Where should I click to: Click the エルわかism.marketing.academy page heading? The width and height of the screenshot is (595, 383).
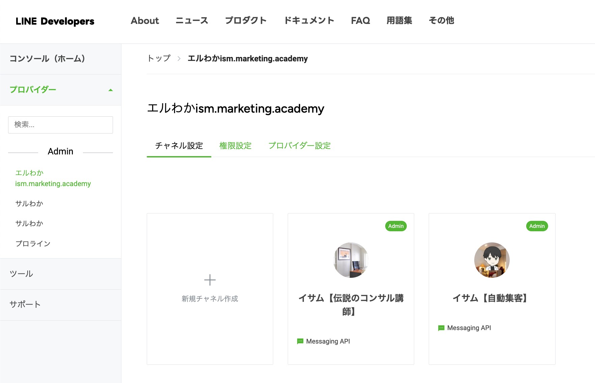tap(236, 109)
